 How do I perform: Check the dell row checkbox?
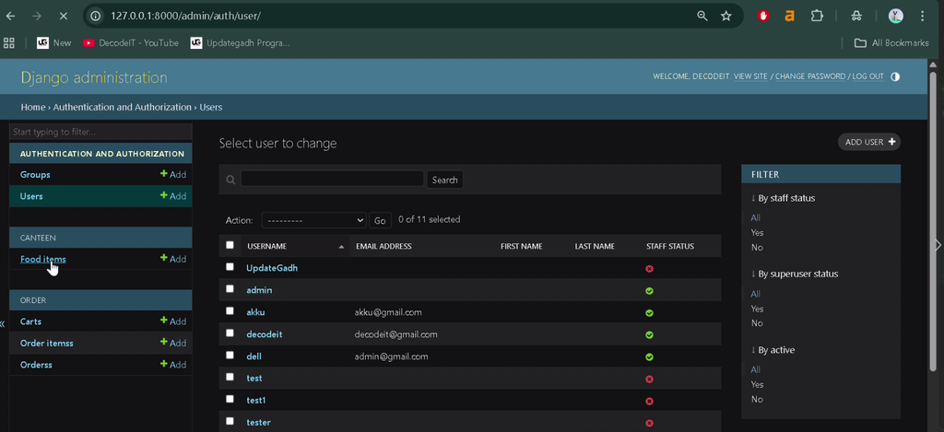click(x=230, y=355)
